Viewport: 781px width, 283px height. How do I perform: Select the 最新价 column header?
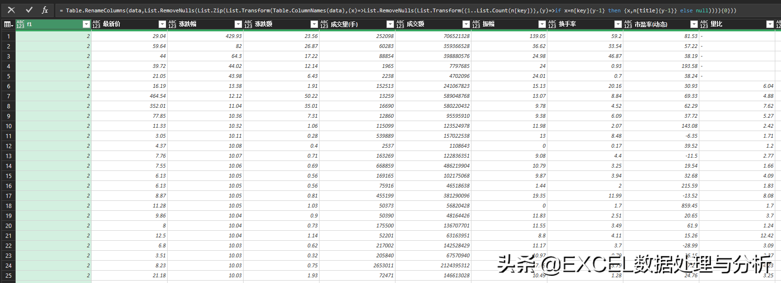click(x=129, y=24)
